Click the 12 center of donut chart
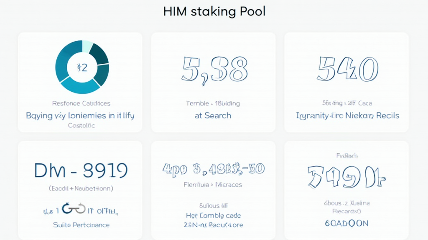The height and width of the screenshot is (240, 428). 82,67
